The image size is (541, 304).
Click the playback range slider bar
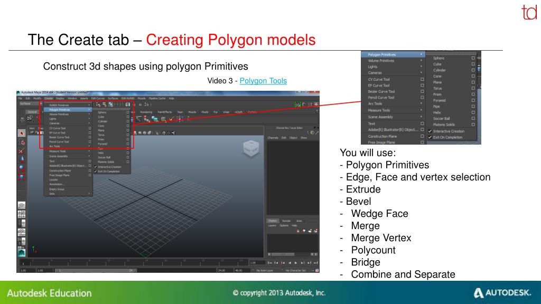(96, 271)
